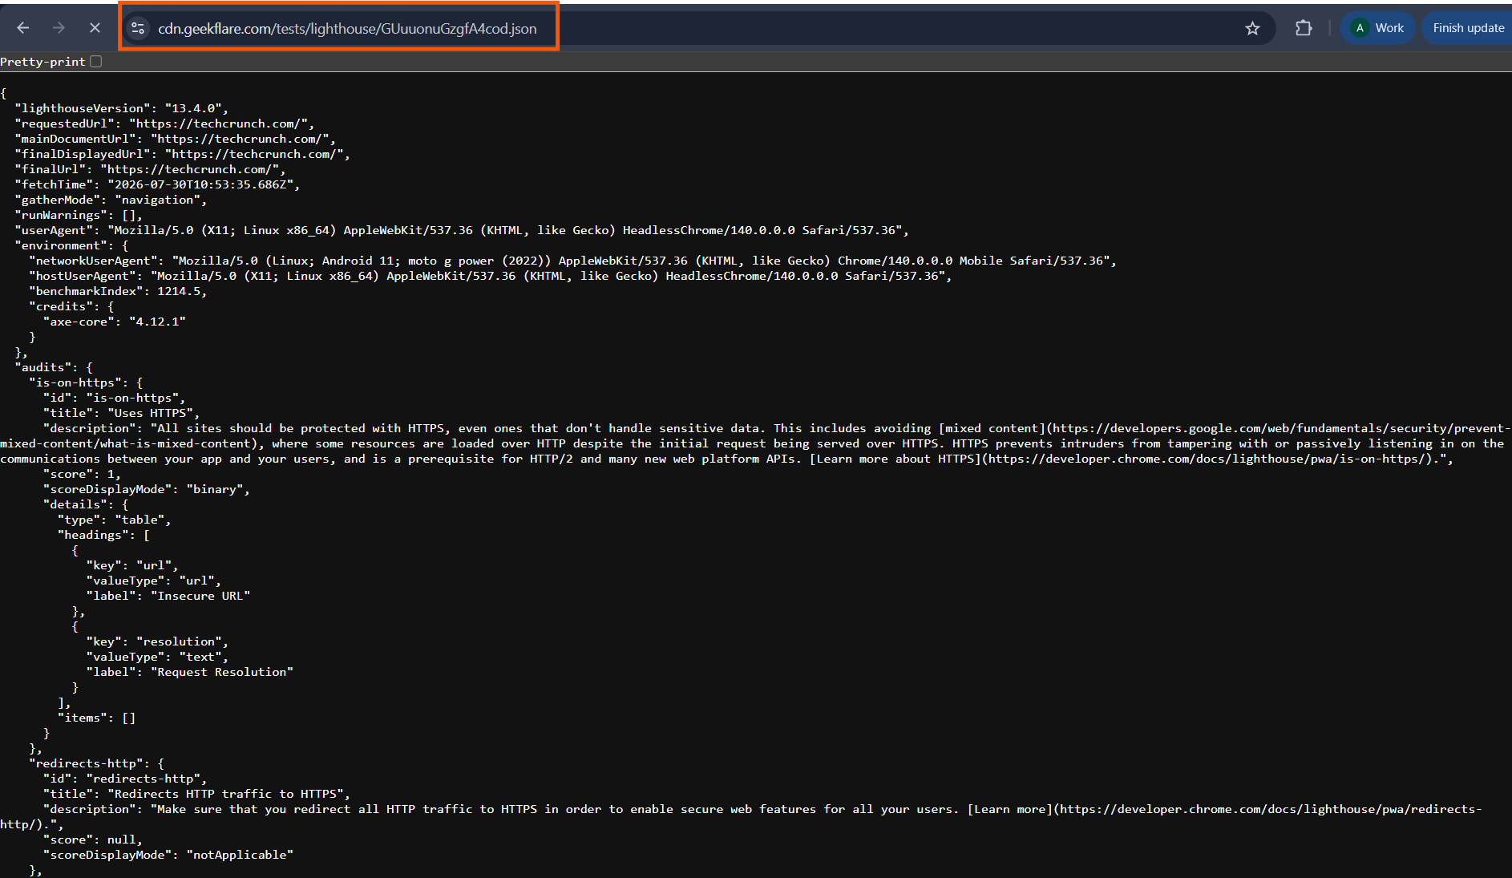Click the "finalUrl" line

150,169
